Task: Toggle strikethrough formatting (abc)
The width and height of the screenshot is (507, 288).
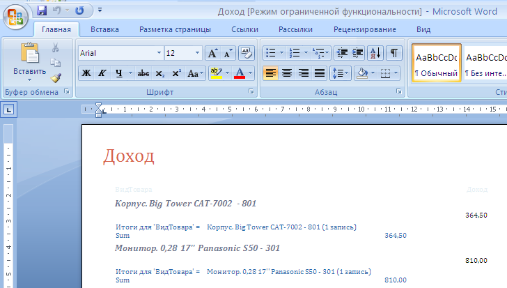Action: click(143, 73)
